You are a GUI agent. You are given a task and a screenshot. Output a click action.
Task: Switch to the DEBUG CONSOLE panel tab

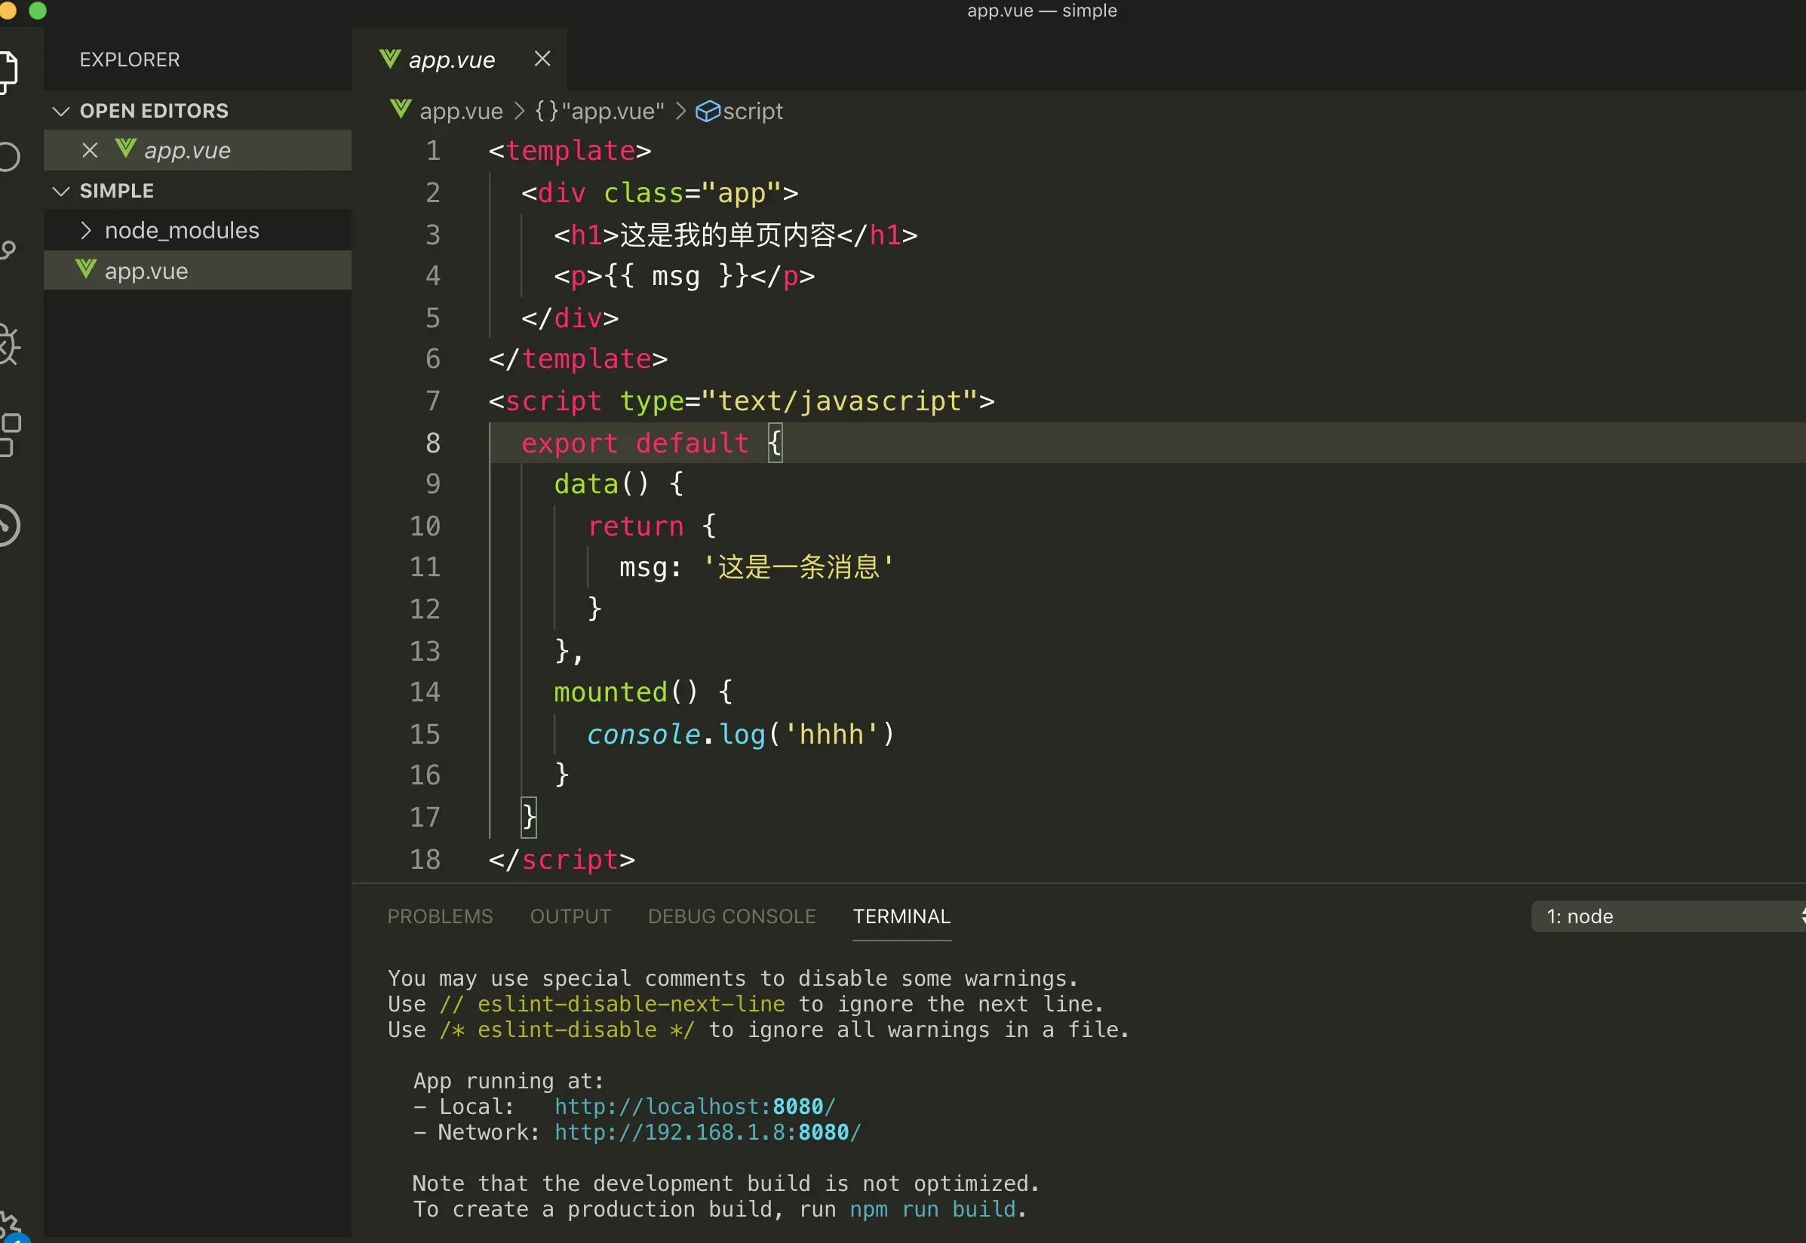pyautogui.click(x=731, y=916)
